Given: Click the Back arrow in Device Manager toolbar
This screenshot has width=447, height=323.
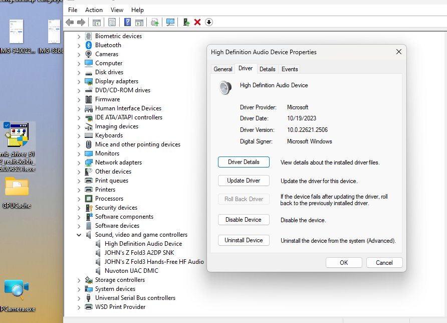Looking at the screenshot, I should coord(70,22).
